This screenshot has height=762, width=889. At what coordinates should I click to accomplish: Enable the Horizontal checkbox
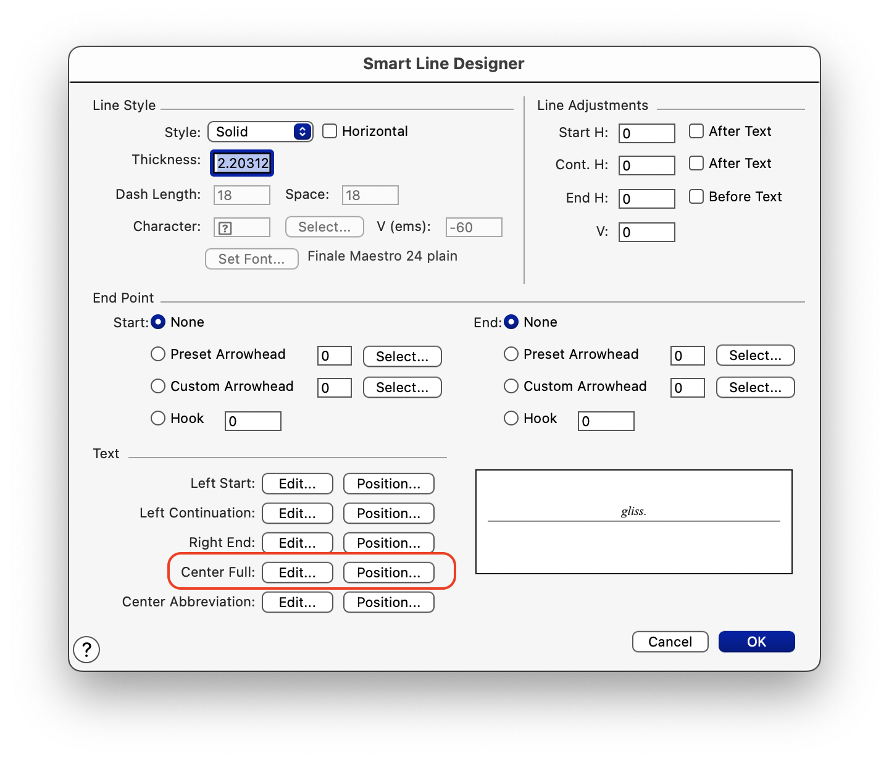point(330,131)
